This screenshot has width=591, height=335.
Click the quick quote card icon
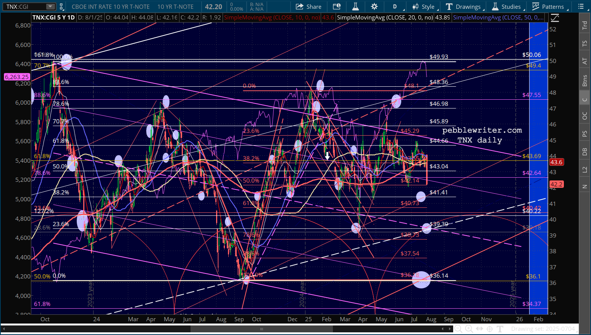click(336, 6)
